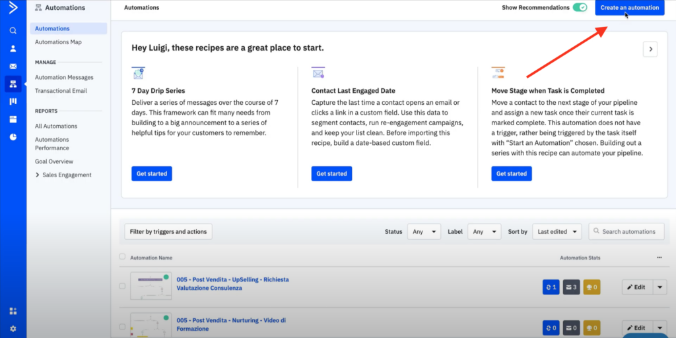This screenshot has width=676, height=338.
Task: Open the search icon in left sidebar
Action: point(13,30)
